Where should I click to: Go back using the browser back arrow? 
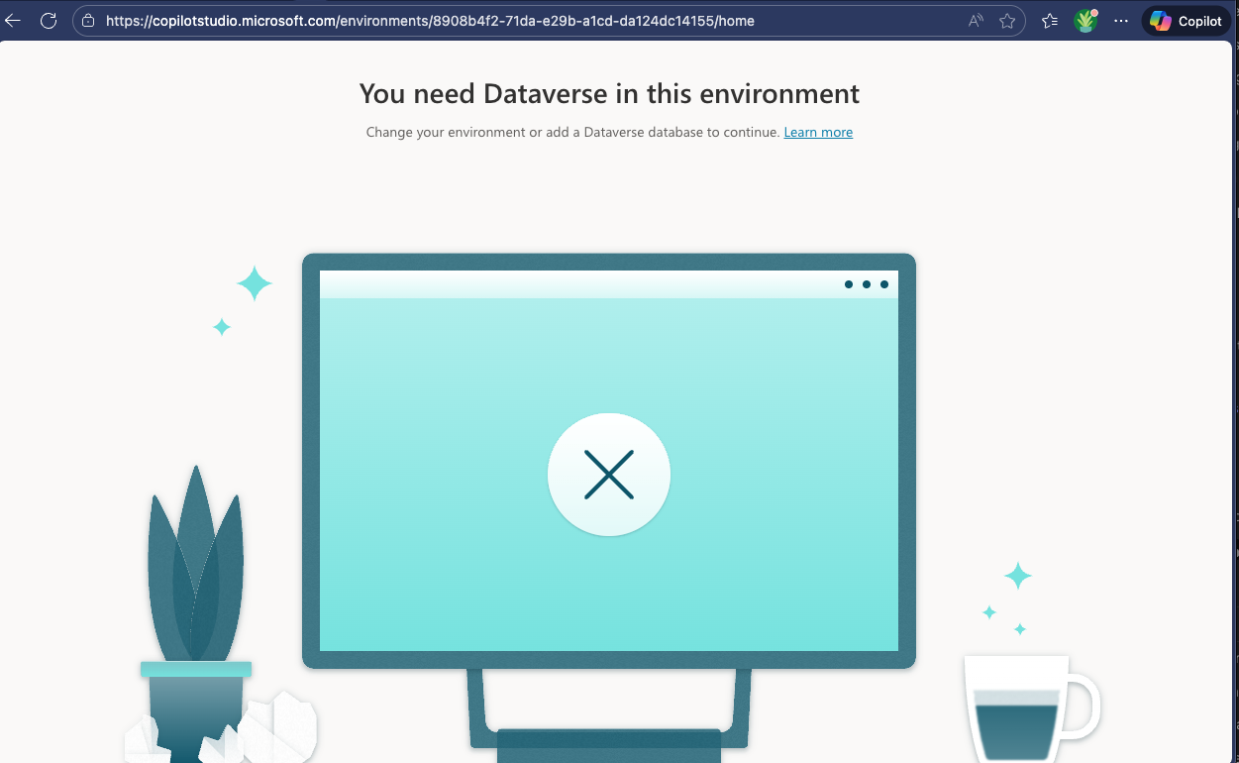pos(13,21)
